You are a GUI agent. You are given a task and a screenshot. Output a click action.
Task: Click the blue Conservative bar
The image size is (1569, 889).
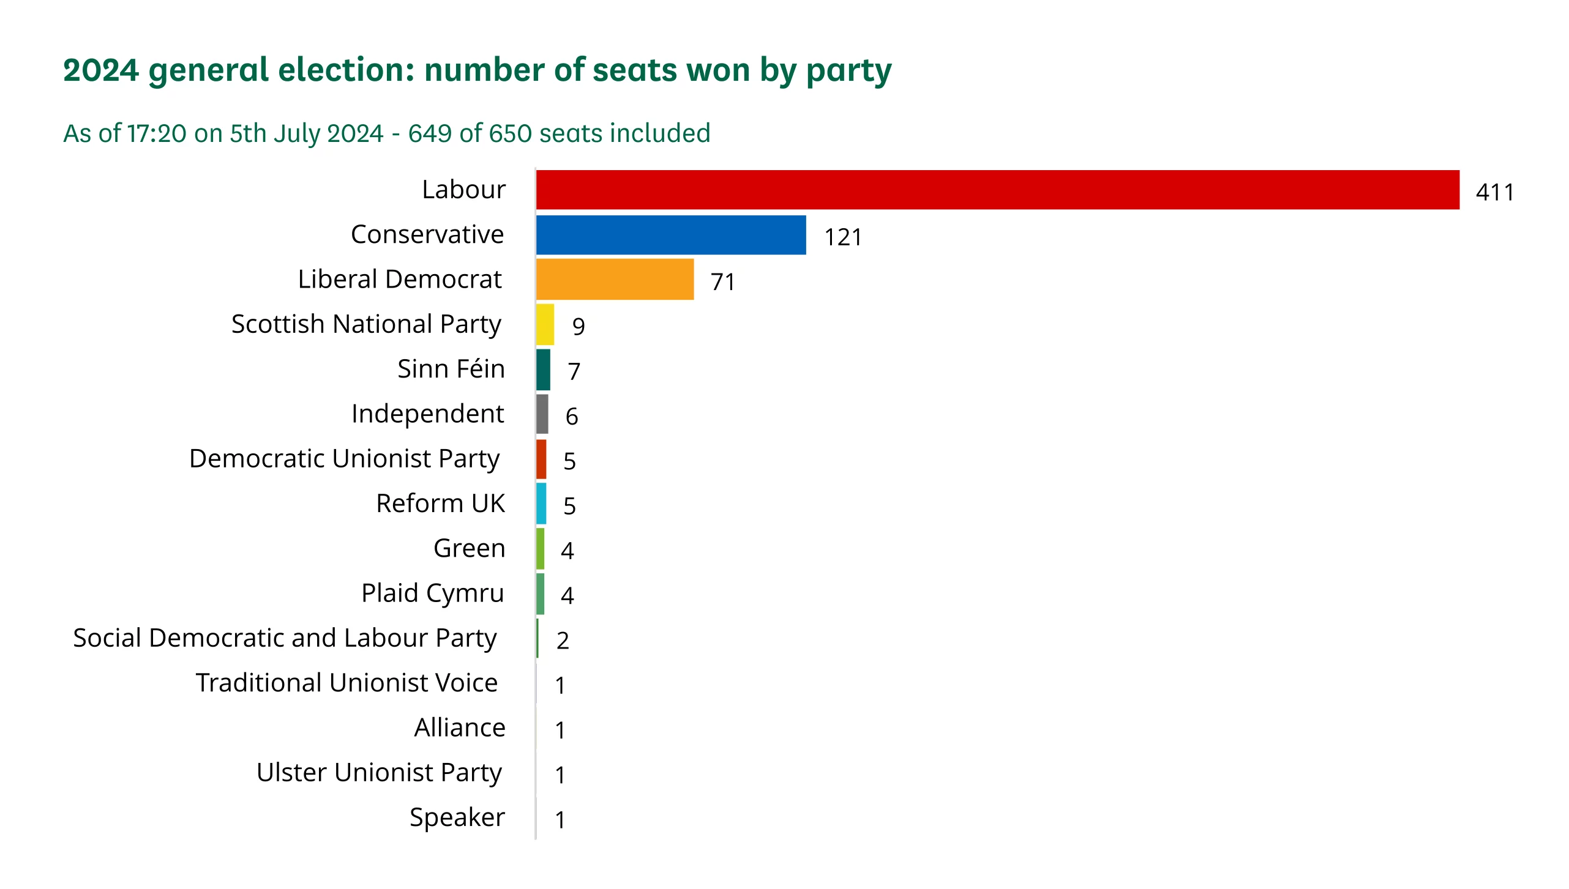(671, 234)
